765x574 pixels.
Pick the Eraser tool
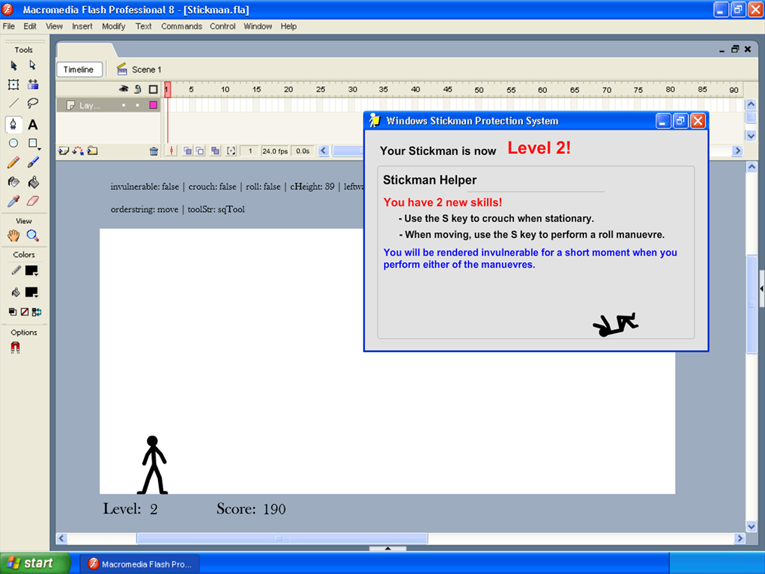[x=33, y=201]
